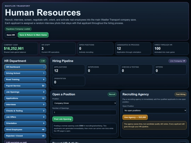This screenshot has width=191, height=143.
Task: Go to Applications in sidebar
Action: pyautogui.click(x=25, y=98)
